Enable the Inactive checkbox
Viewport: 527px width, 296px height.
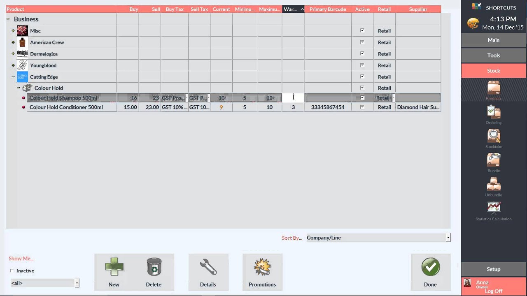pos(12,271)
